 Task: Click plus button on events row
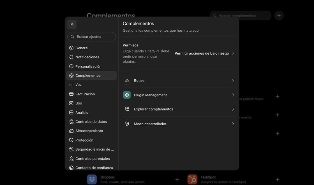(x=278, y=115)
